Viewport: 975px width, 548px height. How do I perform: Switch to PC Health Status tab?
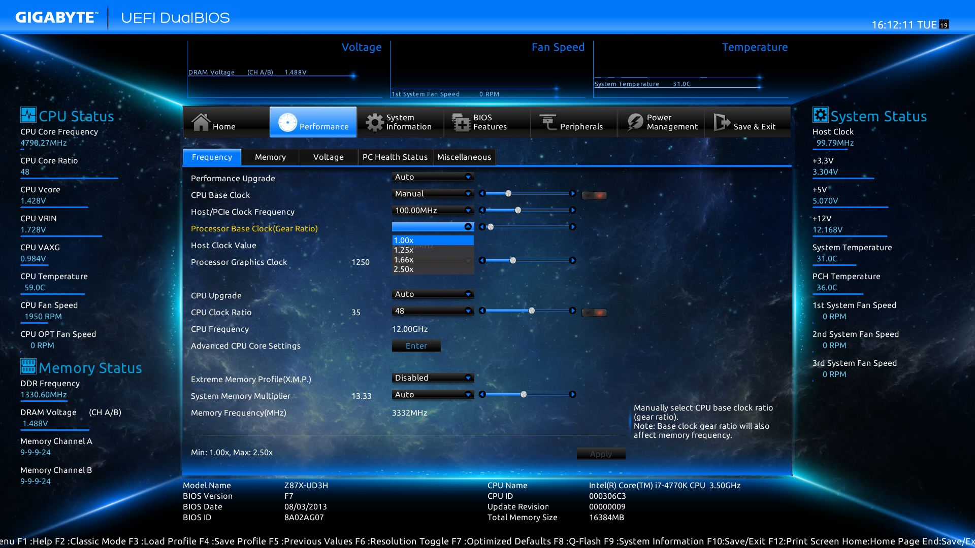click(395, 157)
